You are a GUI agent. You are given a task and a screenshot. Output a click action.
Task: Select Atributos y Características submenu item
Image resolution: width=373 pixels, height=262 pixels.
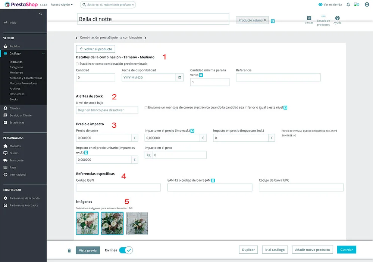(x=26, y=78)
